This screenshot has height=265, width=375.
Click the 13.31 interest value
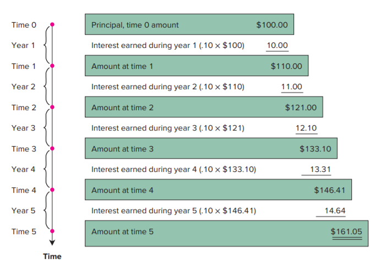click(320, 169)
